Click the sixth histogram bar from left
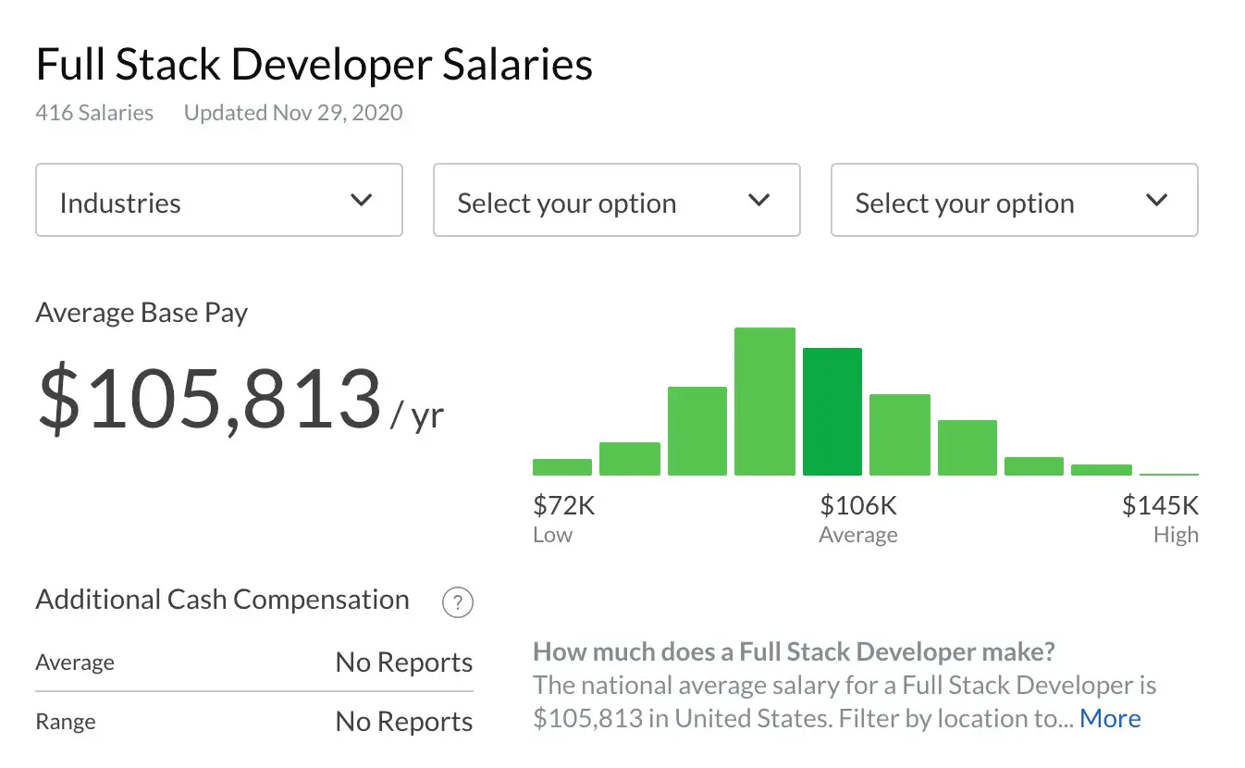The height and width of the screenshot is (768, 1245). pos(900,435)
